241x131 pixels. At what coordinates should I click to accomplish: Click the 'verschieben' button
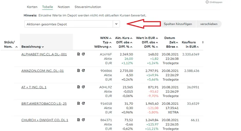click(209, 24)
